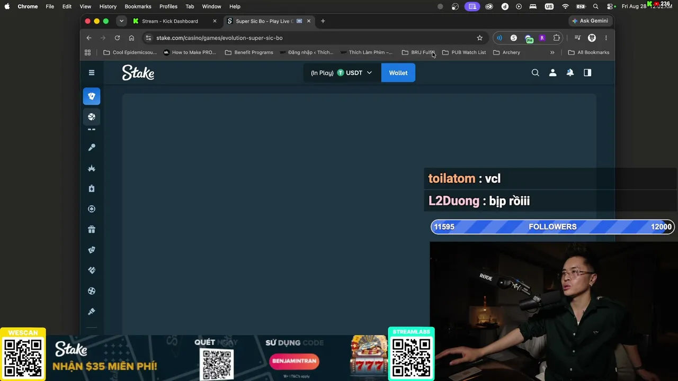Viewport: 678px width, 381px height.
Task: Click the blue sound-wave extension icon
Action: pos(499,38)
